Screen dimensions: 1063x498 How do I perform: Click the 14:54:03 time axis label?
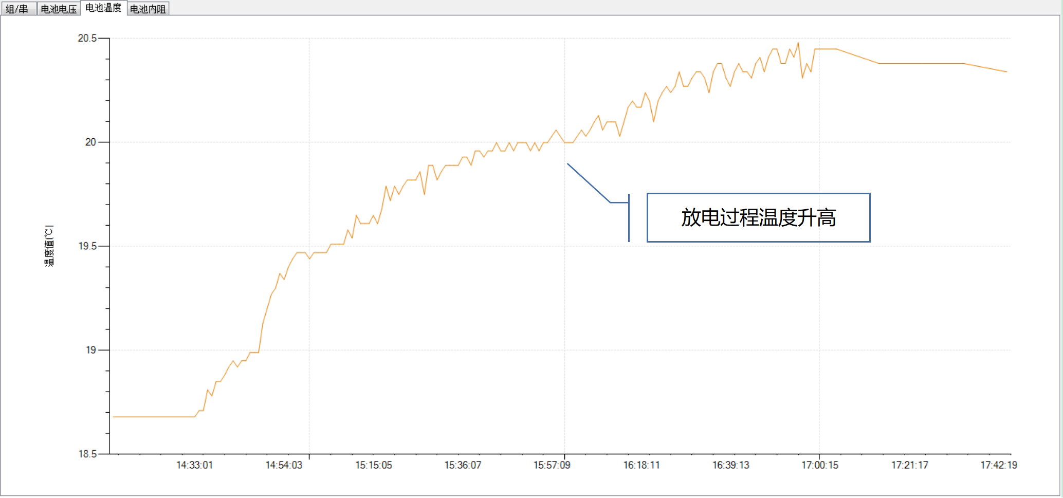click(284, 465)
